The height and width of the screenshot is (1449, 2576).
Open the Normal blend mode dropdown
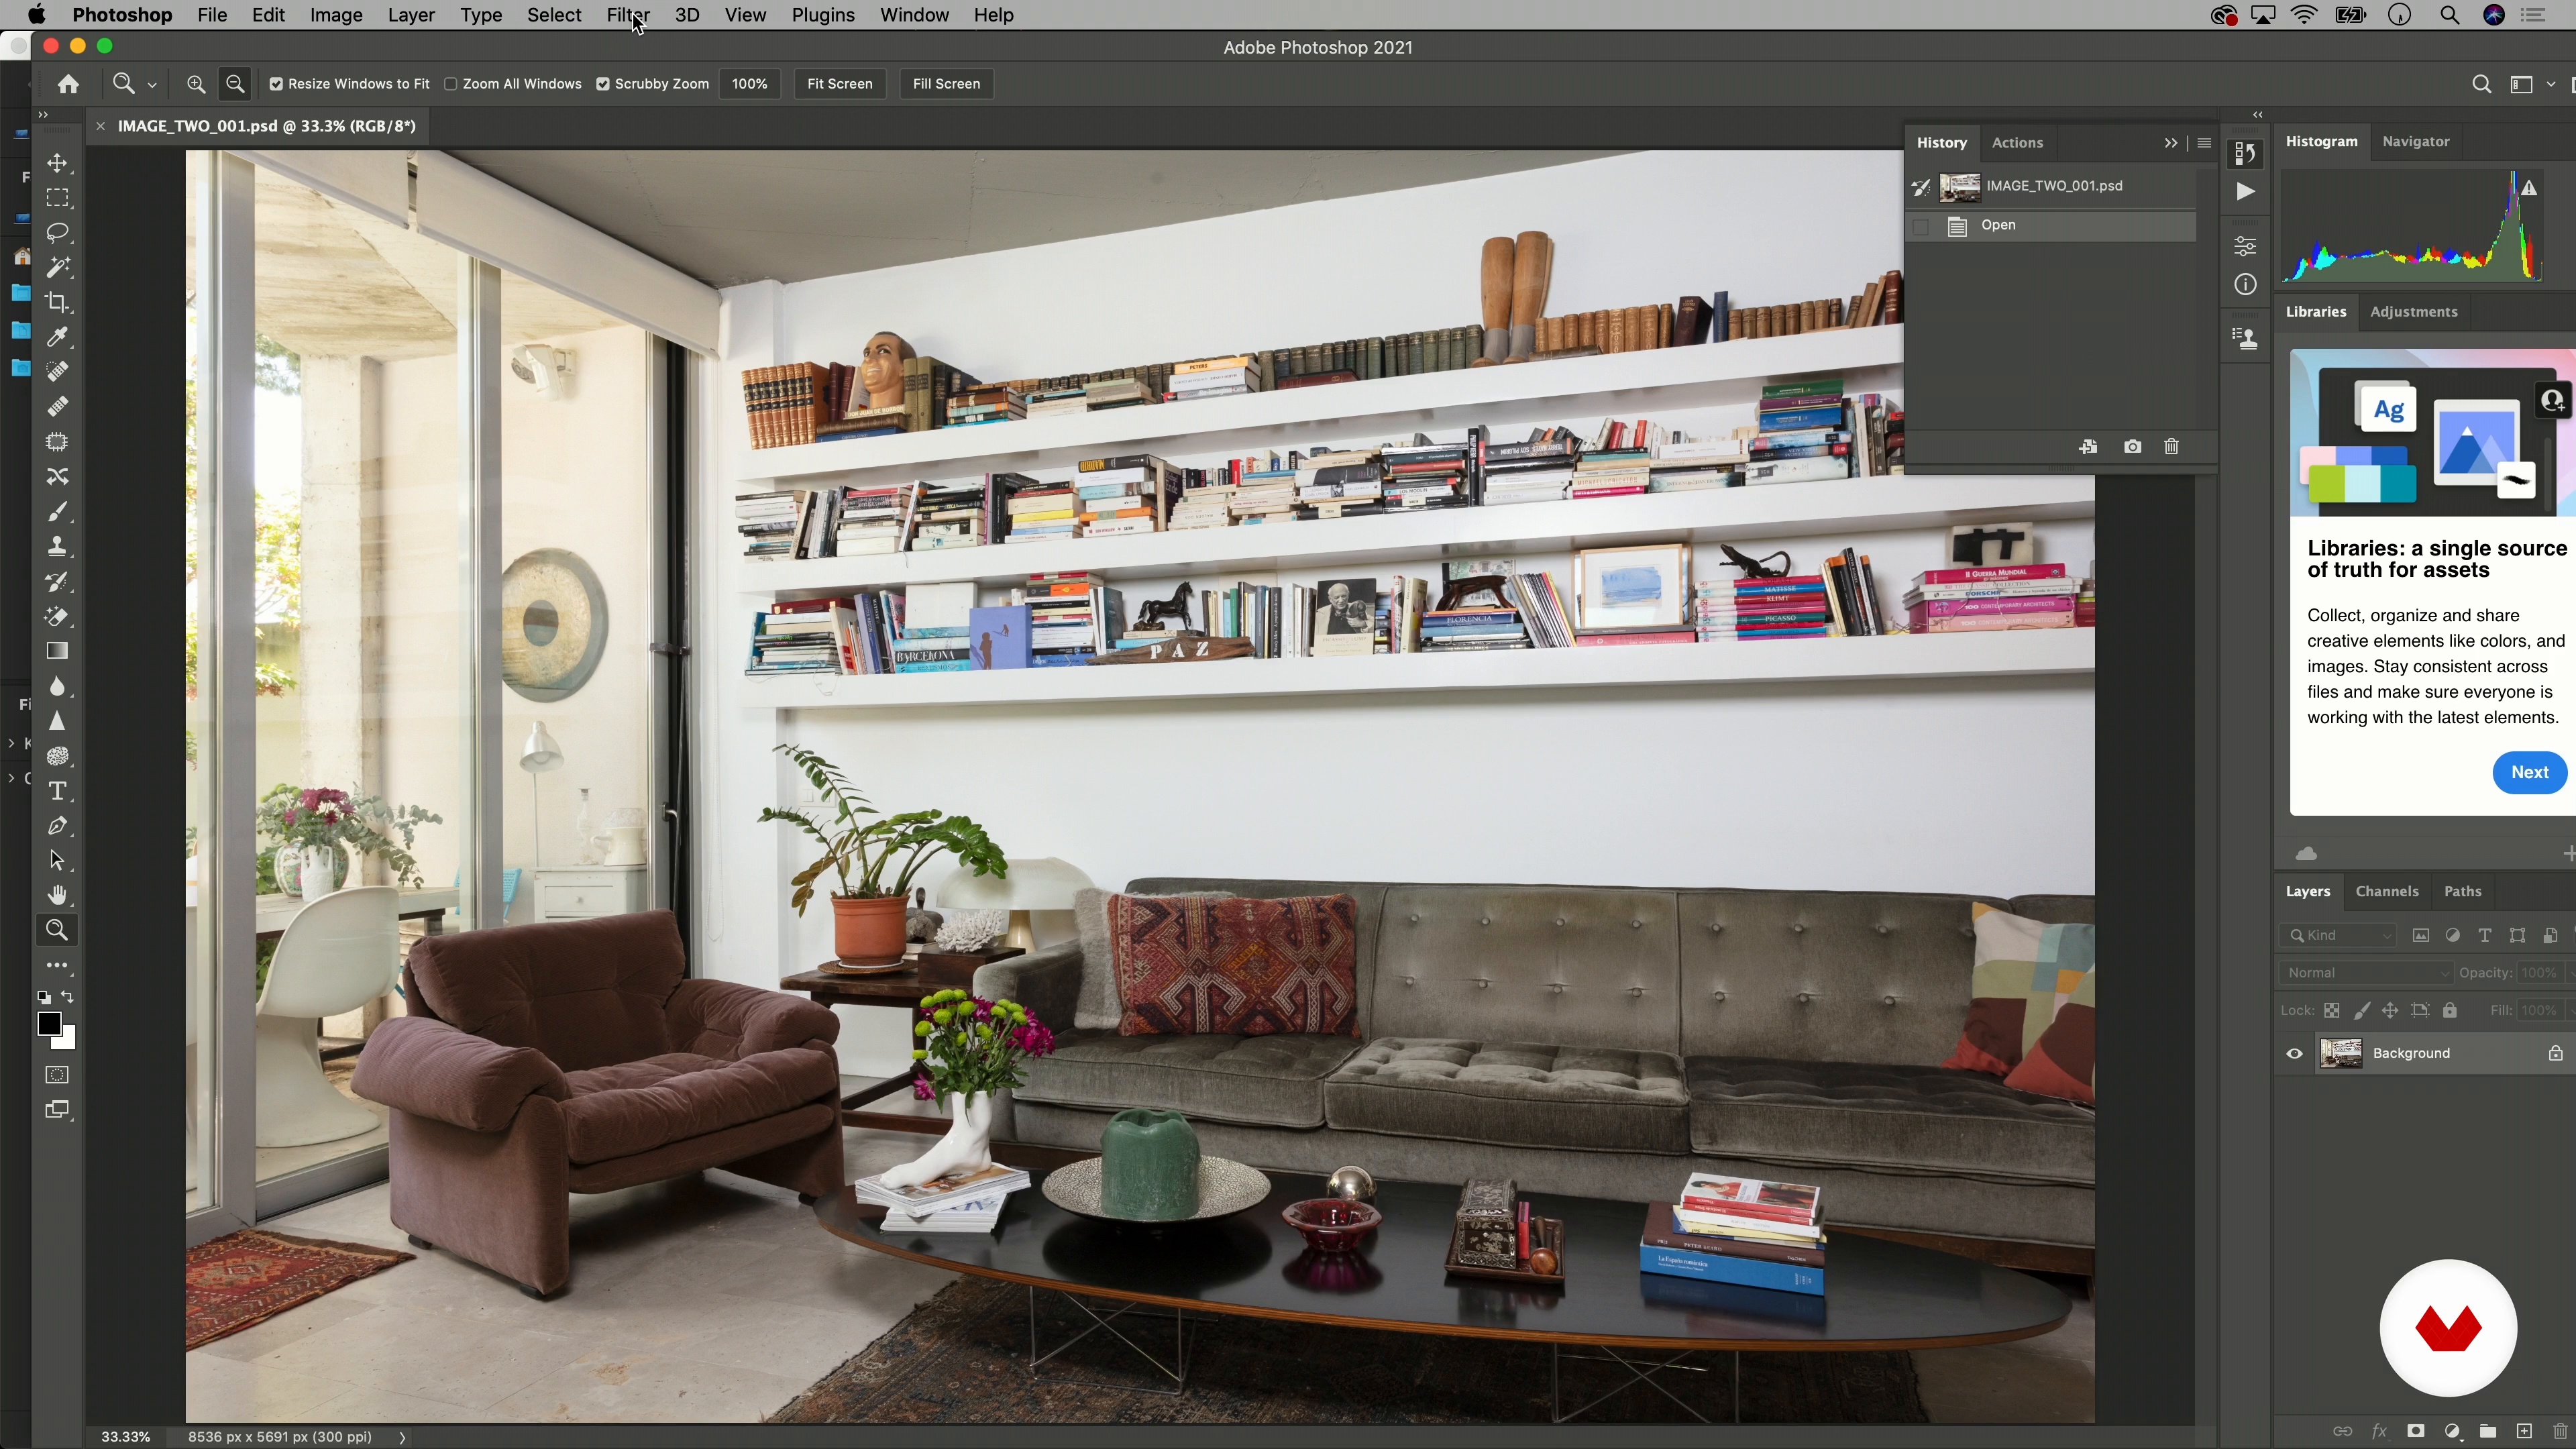[x=2365, y=973]
